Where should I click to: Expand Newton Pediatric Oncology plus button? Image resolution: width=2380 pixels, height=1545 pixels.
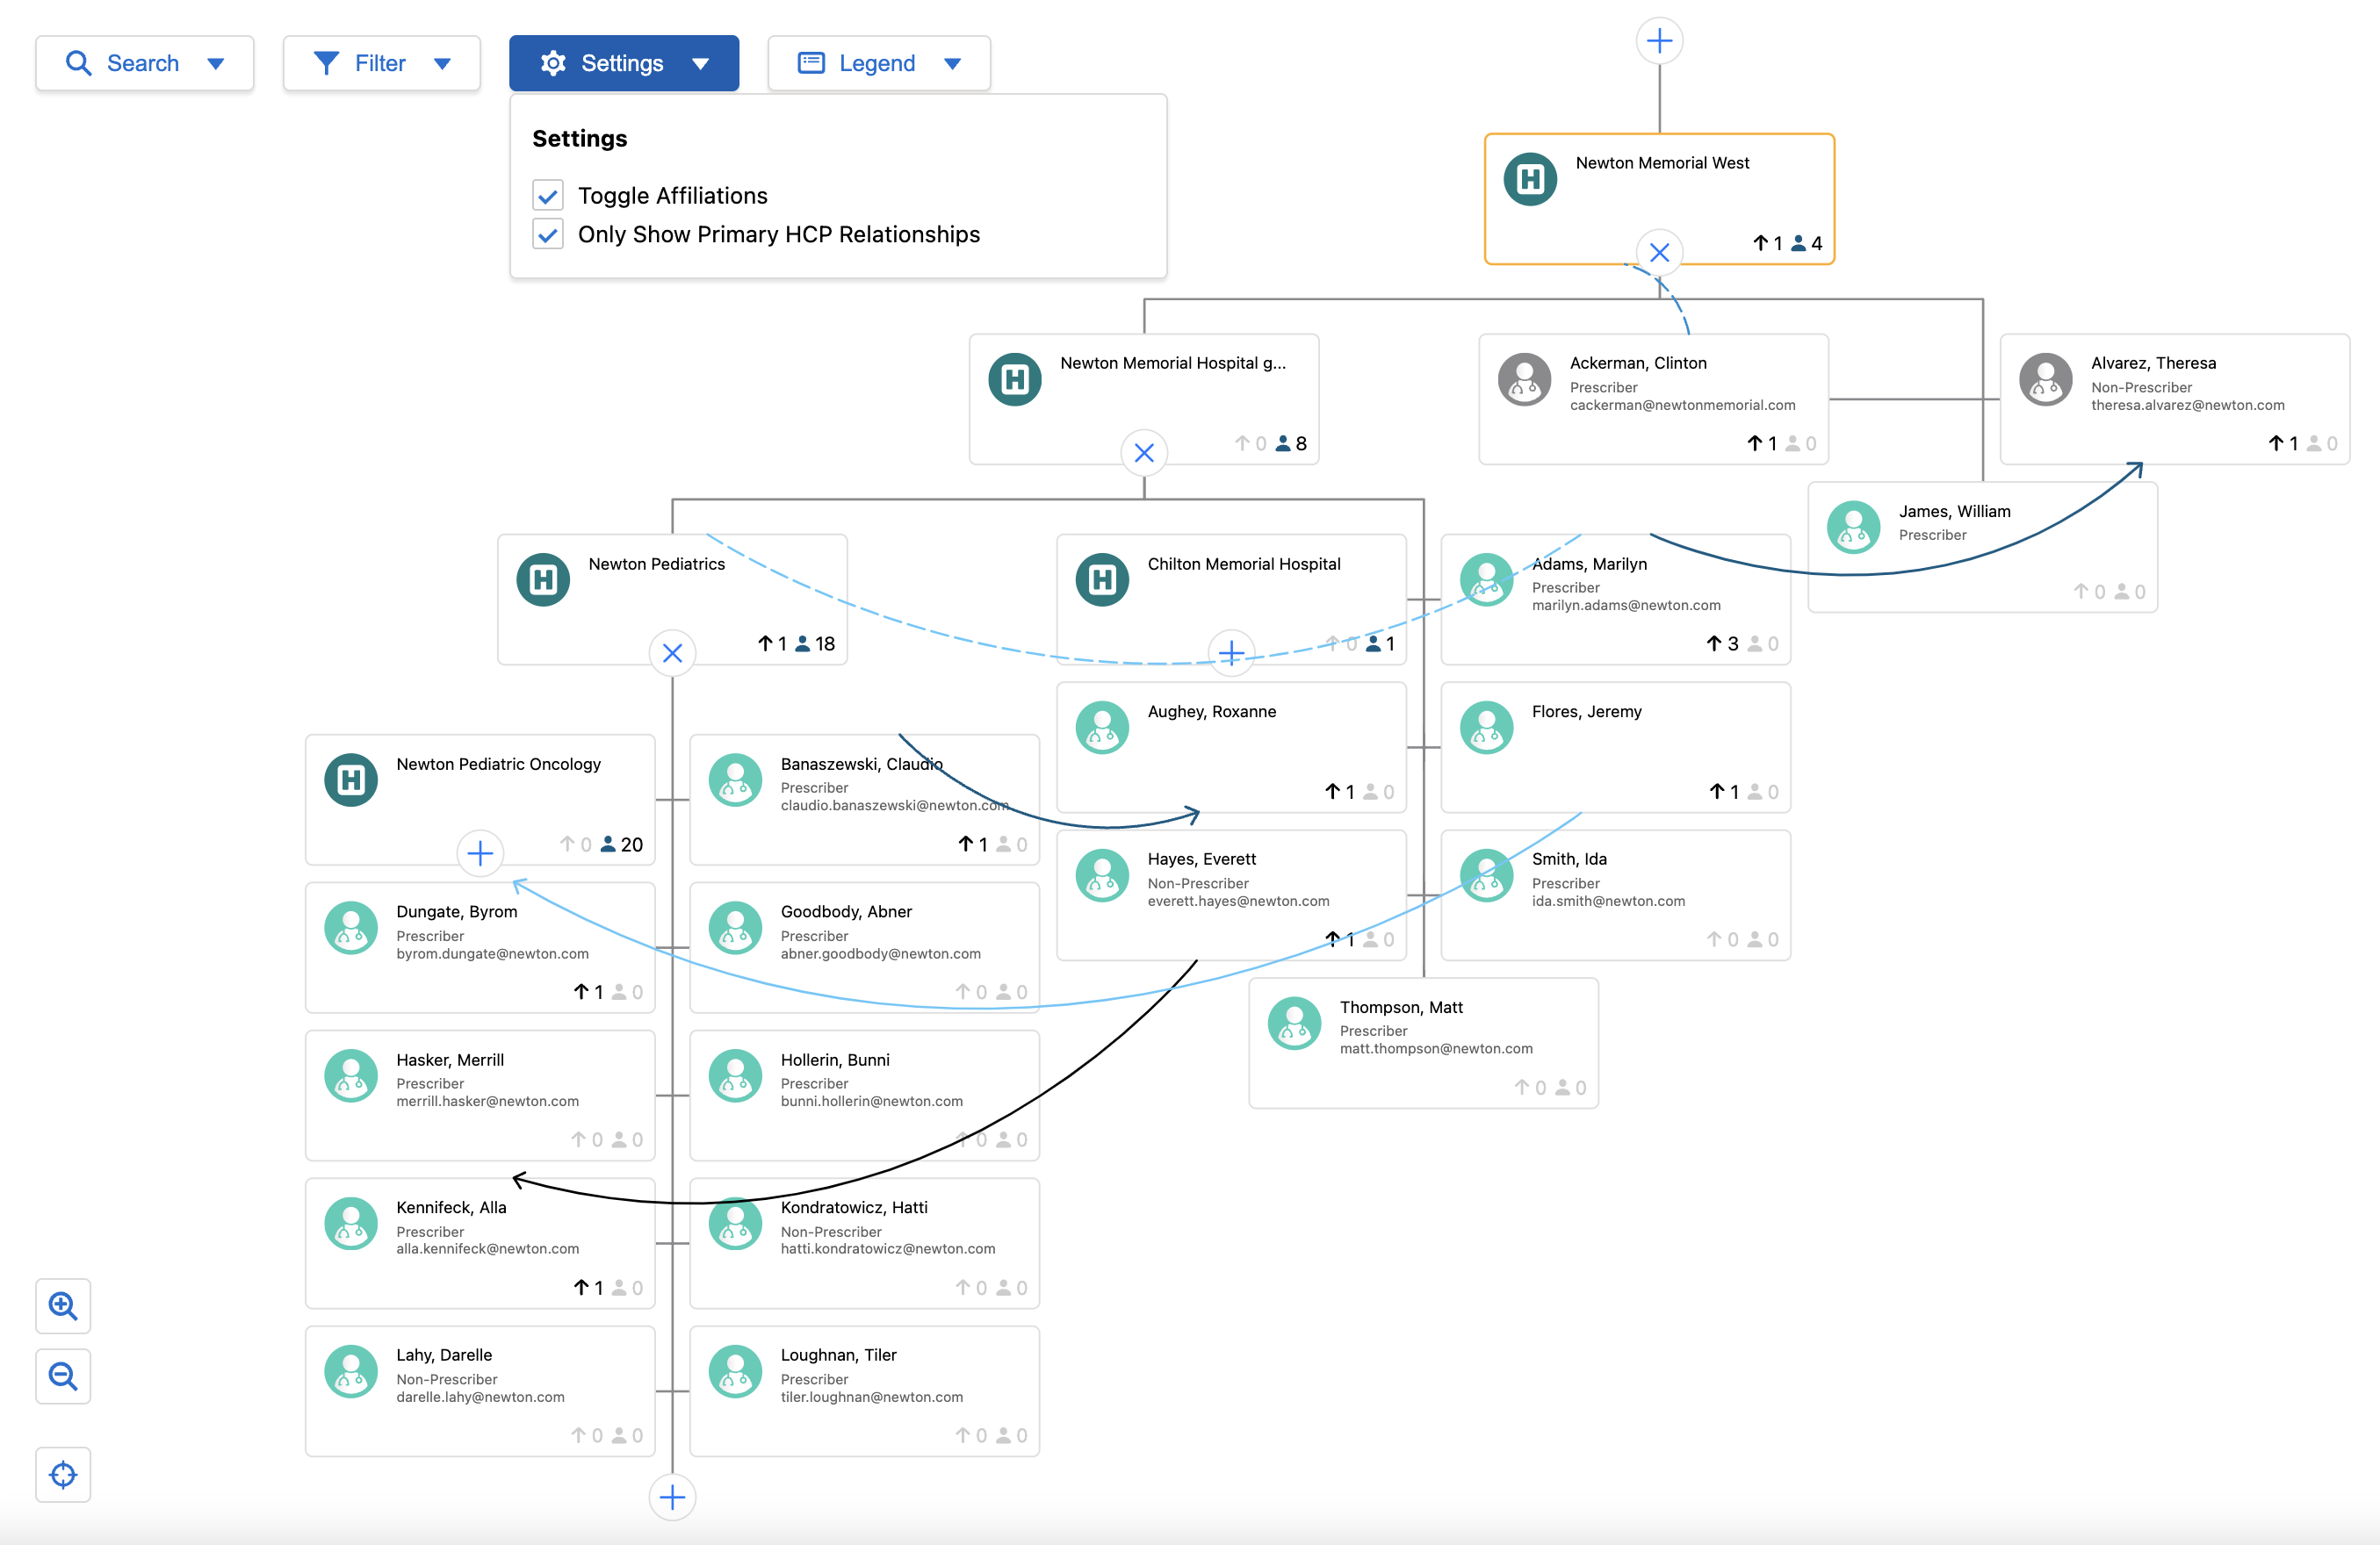click(480, 853)
